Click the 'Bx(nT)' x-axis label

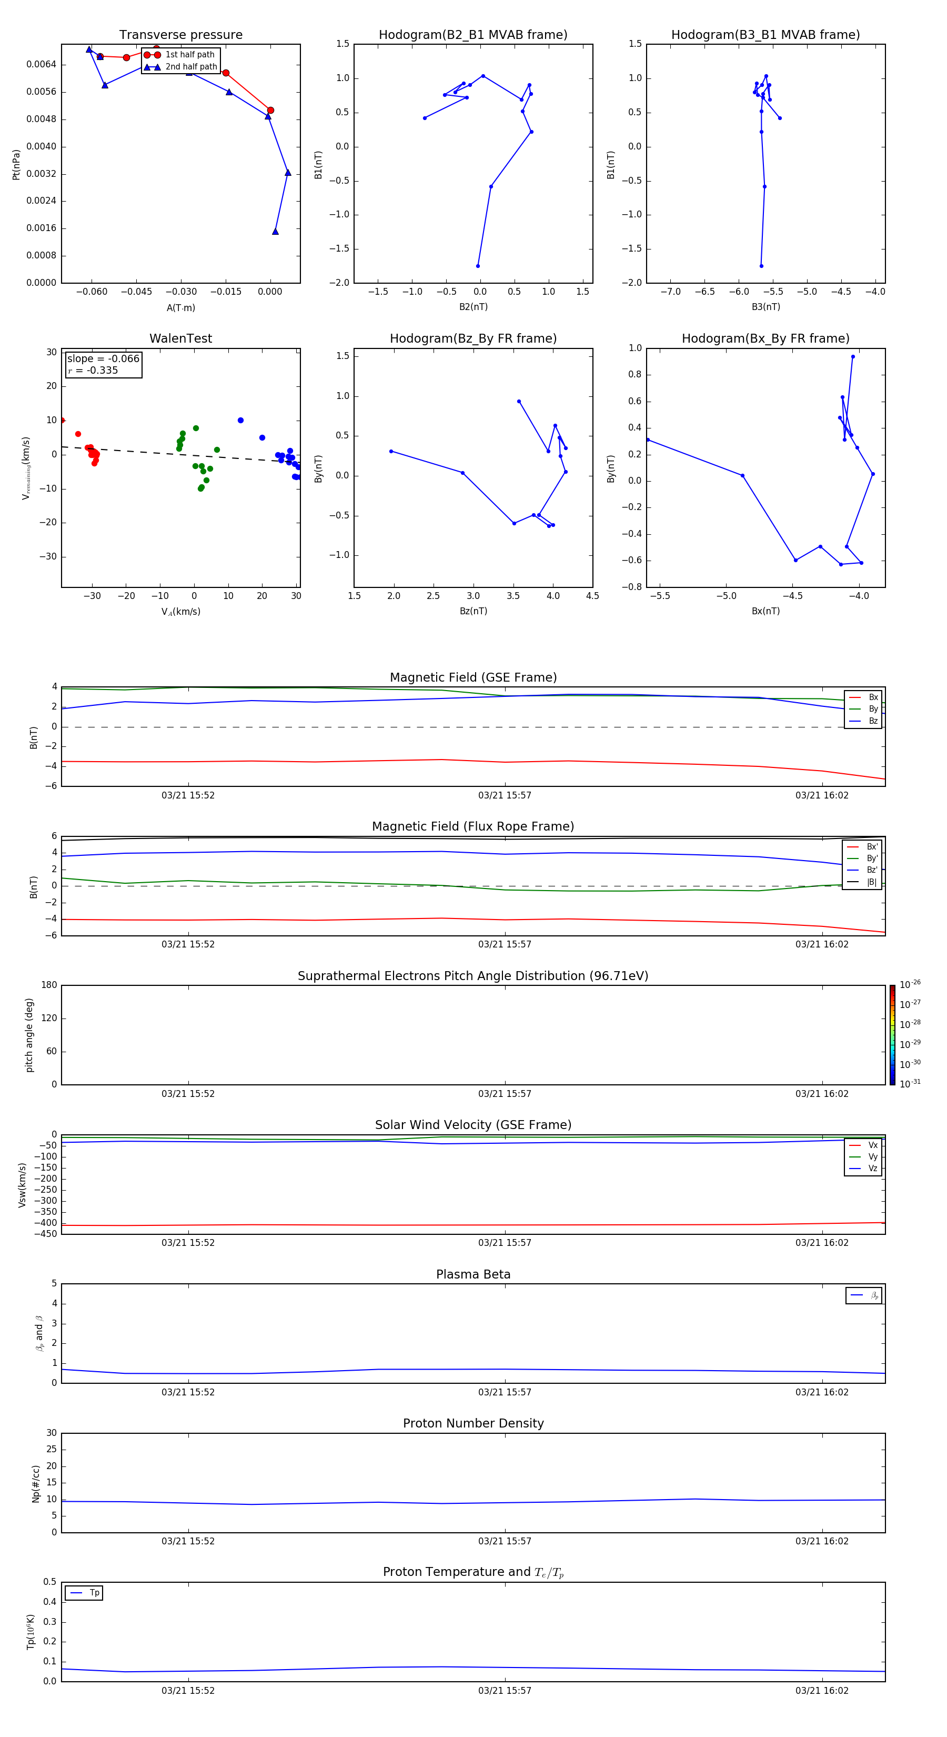[765, 611]
